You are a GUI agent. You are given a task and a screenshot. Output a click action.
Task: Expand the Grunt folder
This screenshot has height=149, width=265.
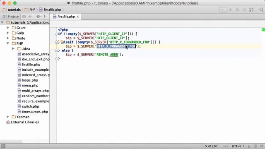pos(7,28)
